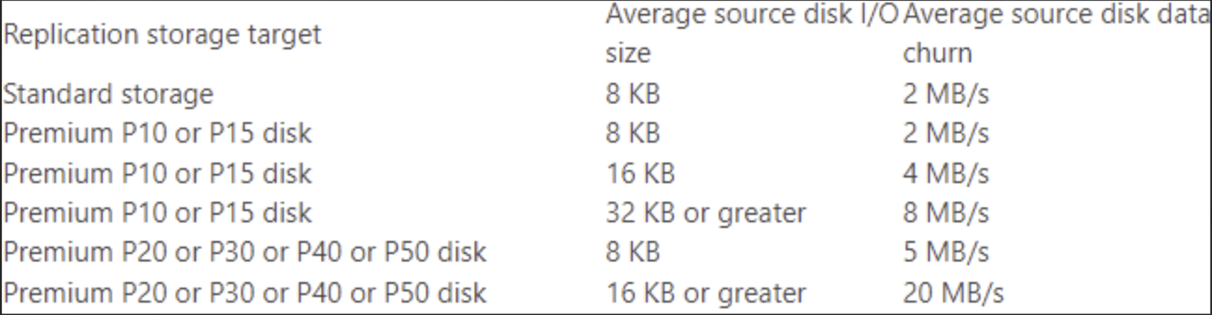Viewport: 1212px width, 315px height.
Task: Click the Average source disk data churn header
Action: 1056,33
